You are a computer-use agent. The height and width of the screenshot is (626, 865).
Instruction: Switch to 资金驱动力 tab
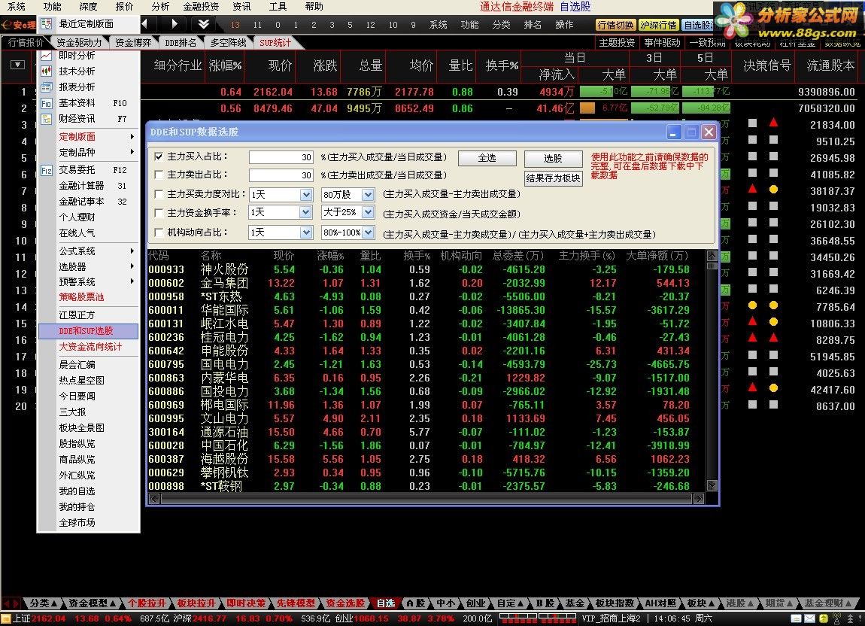pyautogui.click(x=79, y=42)
